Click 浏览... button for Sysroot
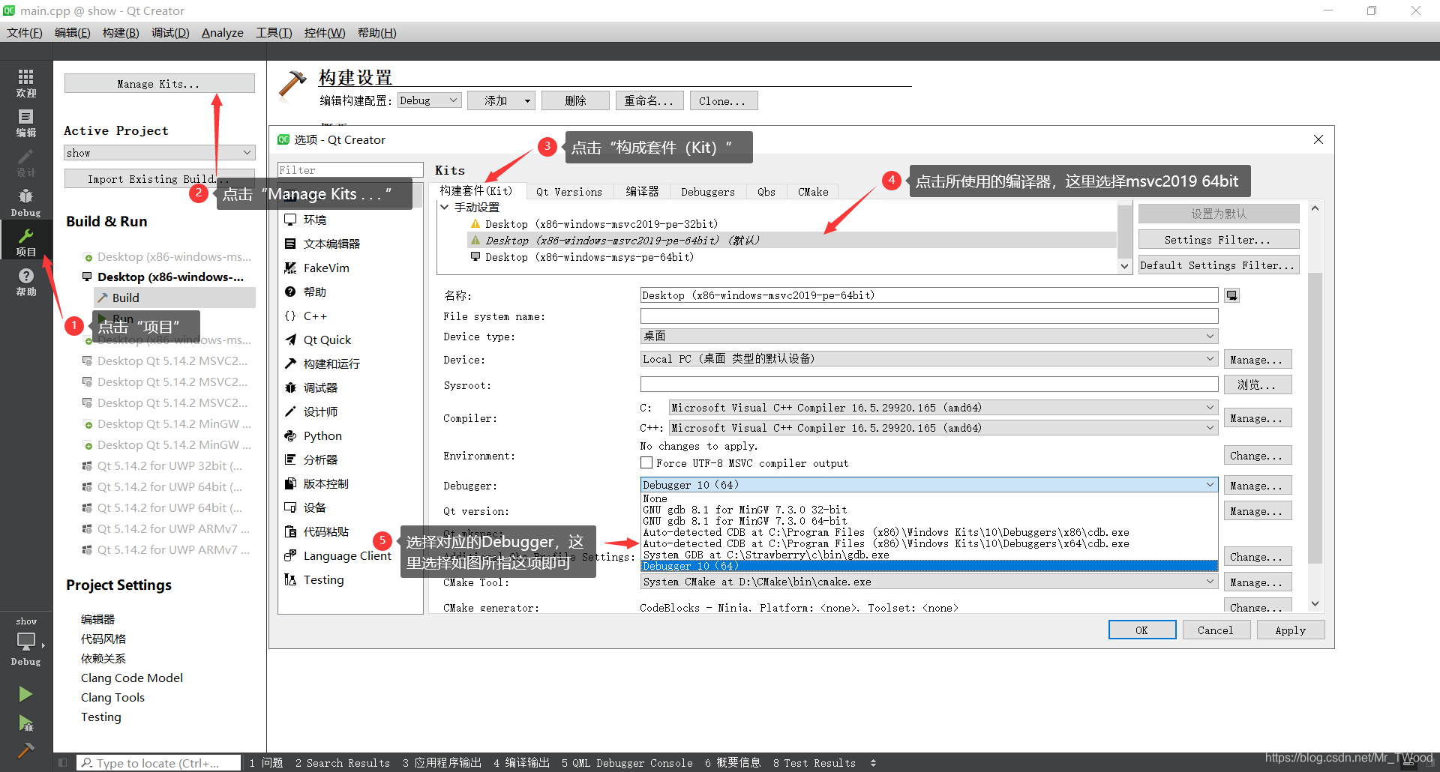This screenshot has width=1440, height=772. click(x=1257, y=385)
